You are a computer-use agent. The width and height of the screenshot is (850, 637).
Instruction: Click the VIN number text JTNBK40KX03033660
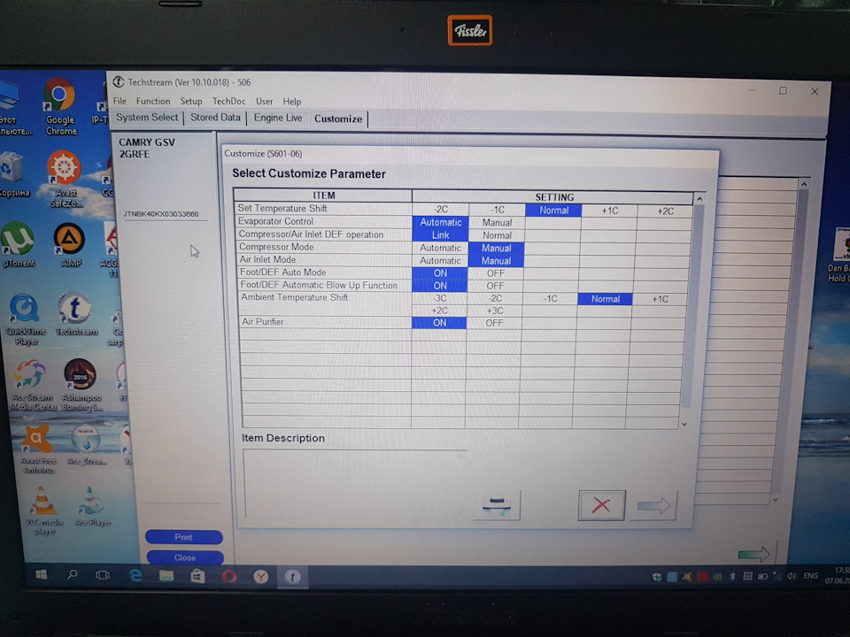(161, 214)
